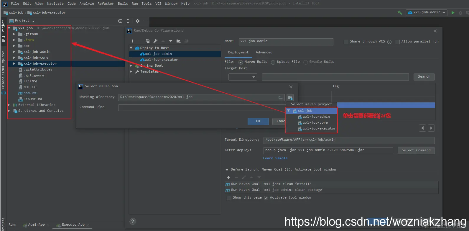Add new configuration with plus icon

[132, 41]
